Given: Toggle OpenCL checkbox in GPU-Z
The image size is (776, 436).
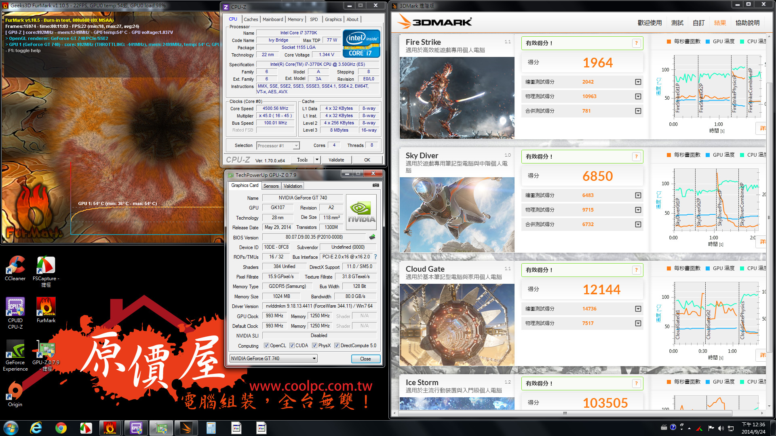Looking at the screenshot, I should tap(266, 346).
